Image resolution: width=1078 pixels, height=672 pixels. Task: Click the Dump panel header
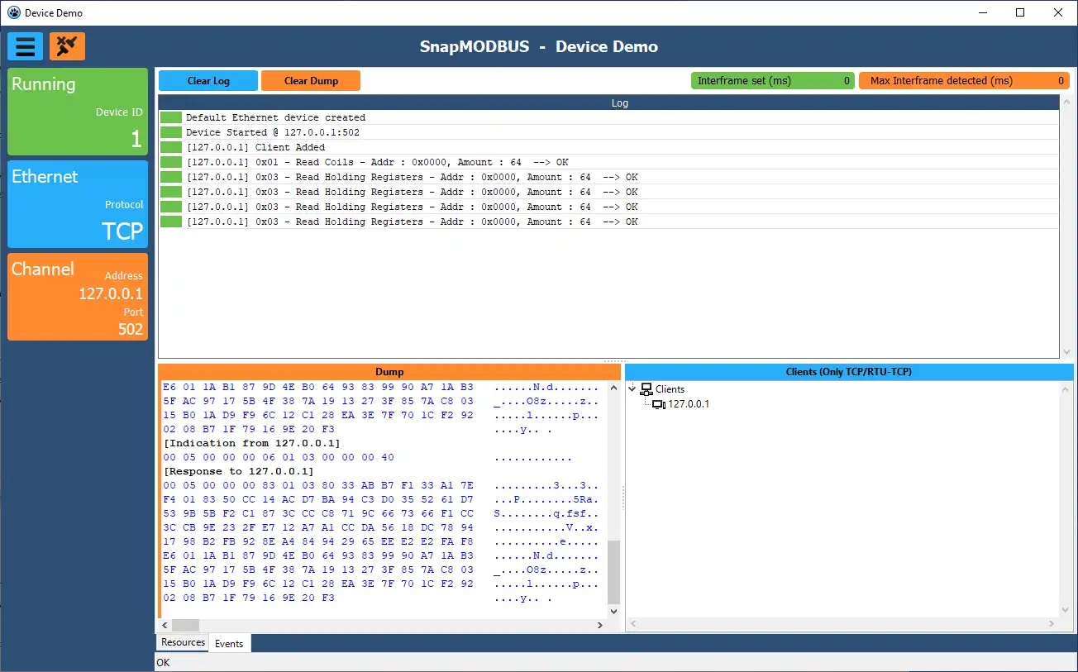click(389, 372)
